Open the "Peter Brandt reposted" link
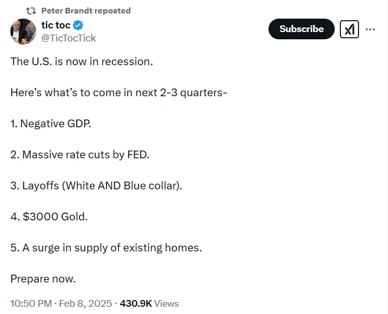 85,11
